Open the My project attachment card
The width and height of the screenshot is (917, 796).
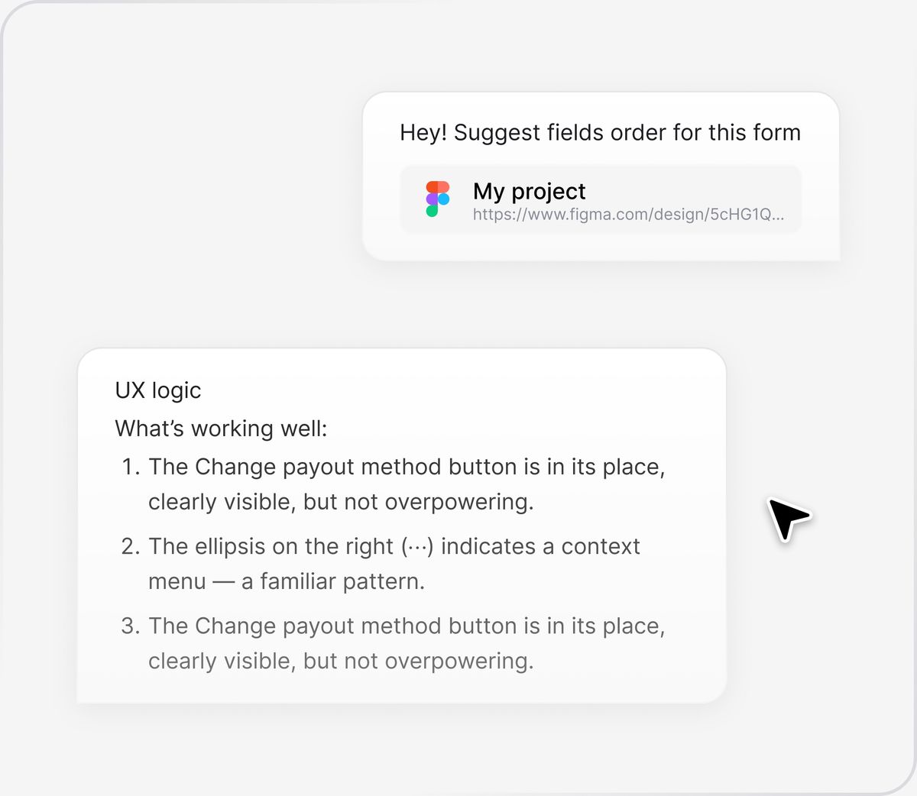tap(601, 199)
